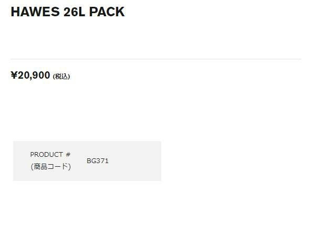Click the (税込) tax-included label
Image resolution: width=315 pixels, height=236 pixels.
(61, 77)
